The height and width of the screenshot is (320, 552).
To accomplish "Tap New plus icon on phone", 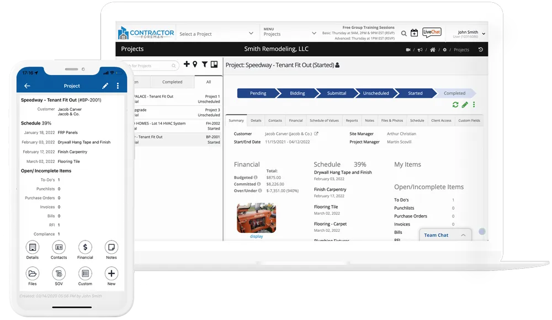I will pos(112,274).
